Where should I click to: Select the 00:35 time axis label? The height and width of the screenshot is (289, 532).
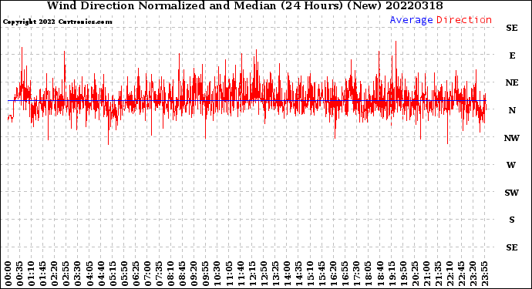tap(20, 274)
